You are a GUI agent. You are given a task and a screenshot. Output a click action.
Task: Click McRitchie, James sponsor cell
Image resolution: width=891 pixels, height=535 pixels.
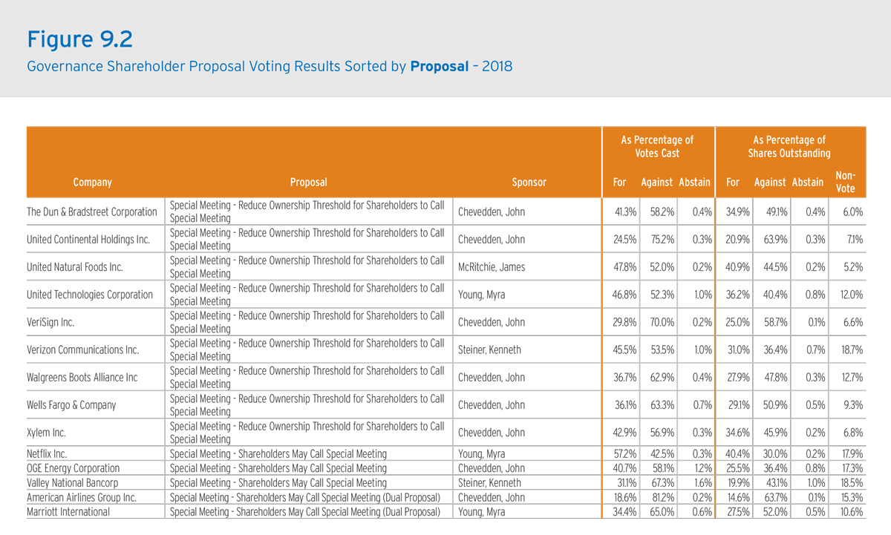pyautogui.click(x=492, y=267)
